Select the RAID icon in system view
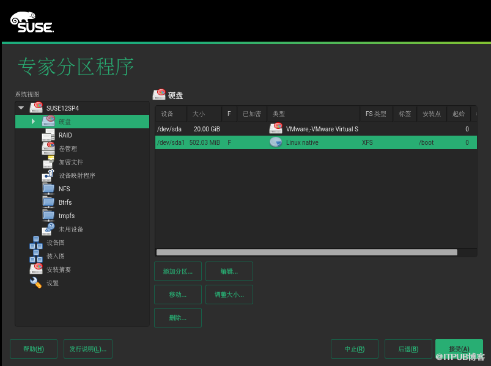 (x=48, y=135)
